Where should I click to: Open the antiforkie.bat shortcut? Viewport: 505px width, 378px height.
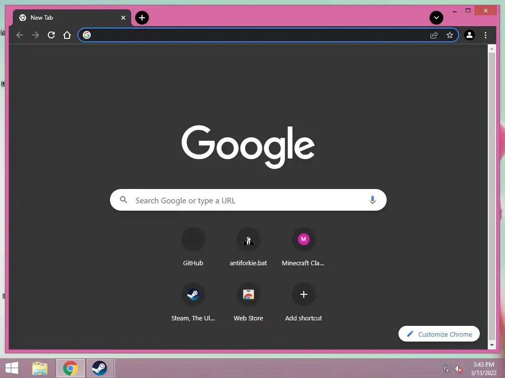249,248
